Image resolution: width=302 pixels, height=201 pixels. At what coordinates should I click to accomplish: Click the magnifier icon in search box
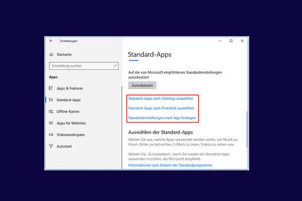[114, 66]
